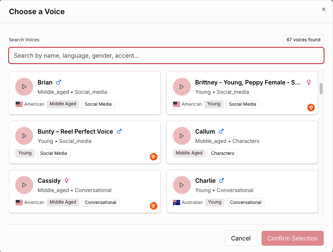Click the American flag on Brian's card
The height and width of the screenshot is (252, 333).
tap(19, 104)
